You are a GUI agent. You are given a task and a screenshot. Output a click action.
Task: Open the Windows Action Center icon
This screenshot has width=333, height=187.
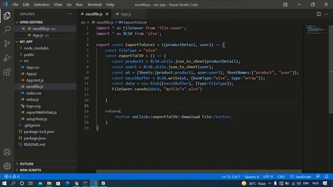click(x=325, y=183)
